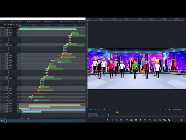This screenshot has height=140, width=186.
Task: Click Add Marker in the Program monitor
Action: click(x=107, y=120)
